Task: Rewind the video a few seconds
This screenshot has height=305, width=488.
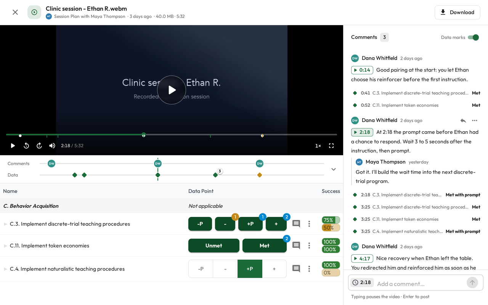Action: (x=26, y=146)
